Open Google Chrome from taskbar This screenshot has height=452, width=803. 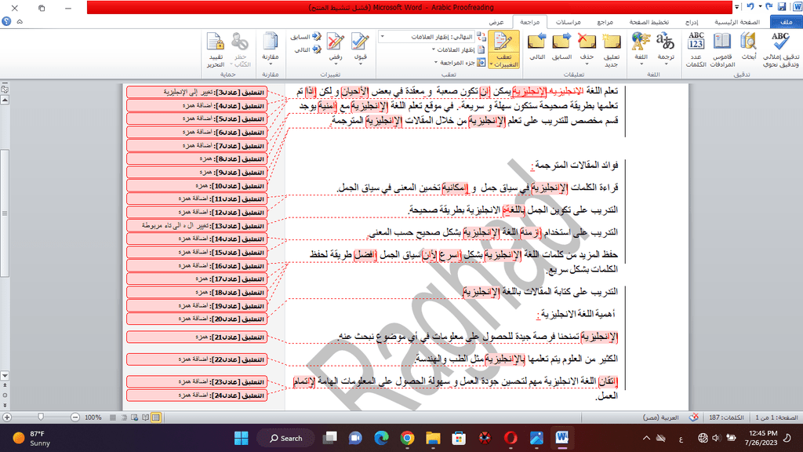point(408,438)
